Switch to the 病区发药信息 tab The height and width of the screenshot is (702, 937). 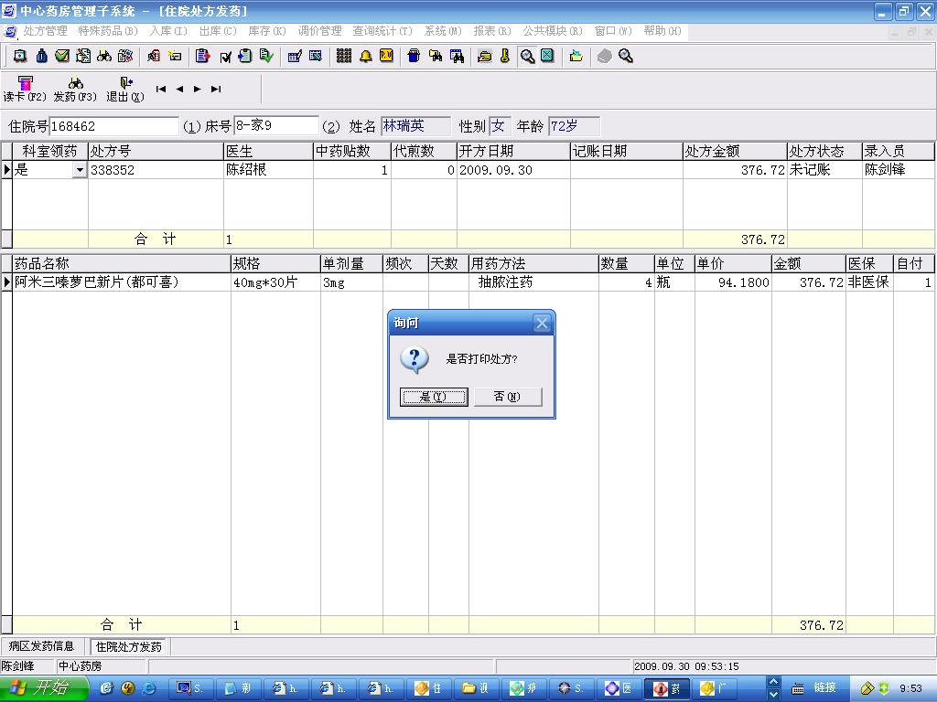click(x=42, y=646)
